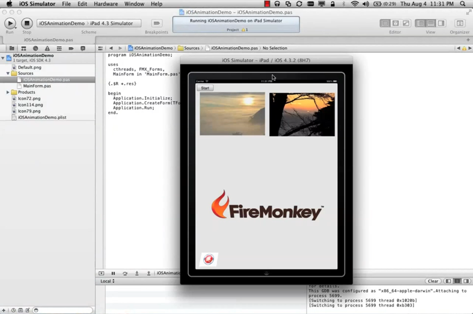This screenshot has width=473, height=314.
Task: Click the navigator filter field
Action: 62,310
